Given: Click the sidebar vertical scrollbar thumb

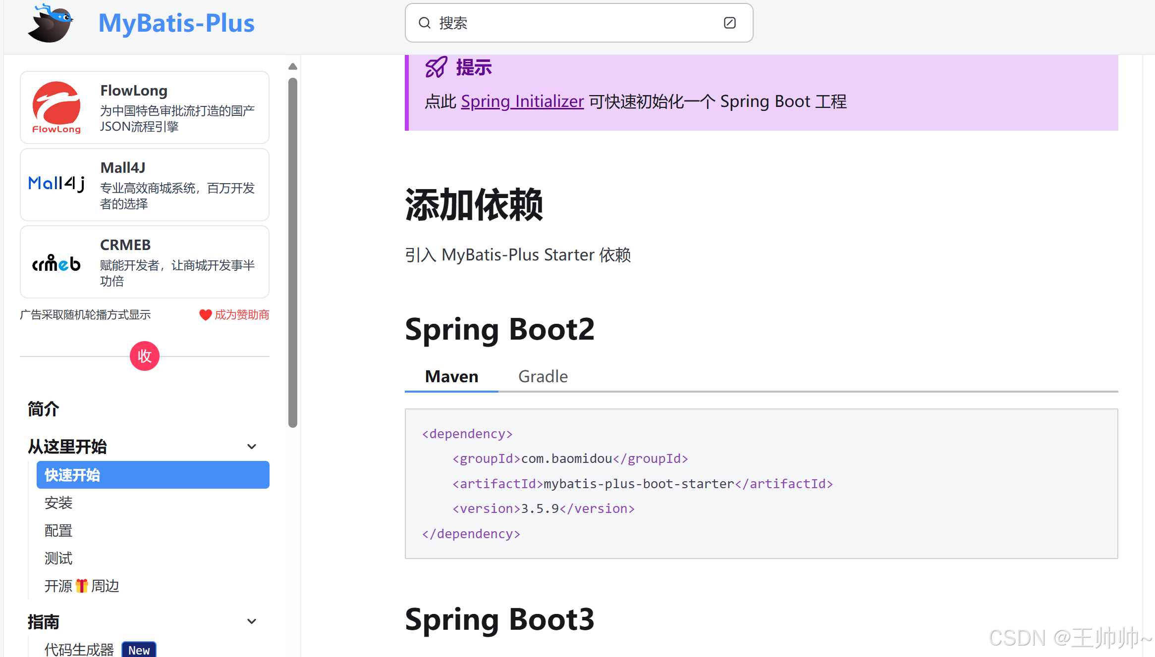Looking at the screenshot, I should (x=293, y=253).
